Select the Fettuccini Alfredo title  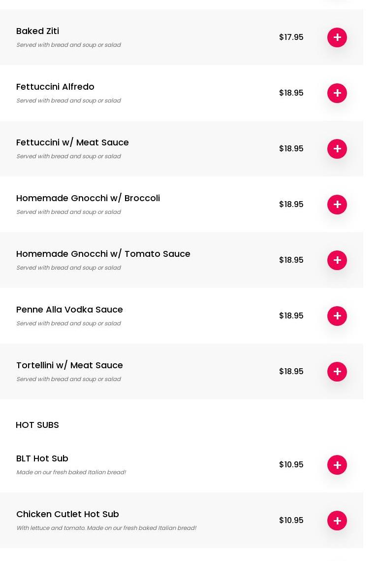(x=55, y=87)
